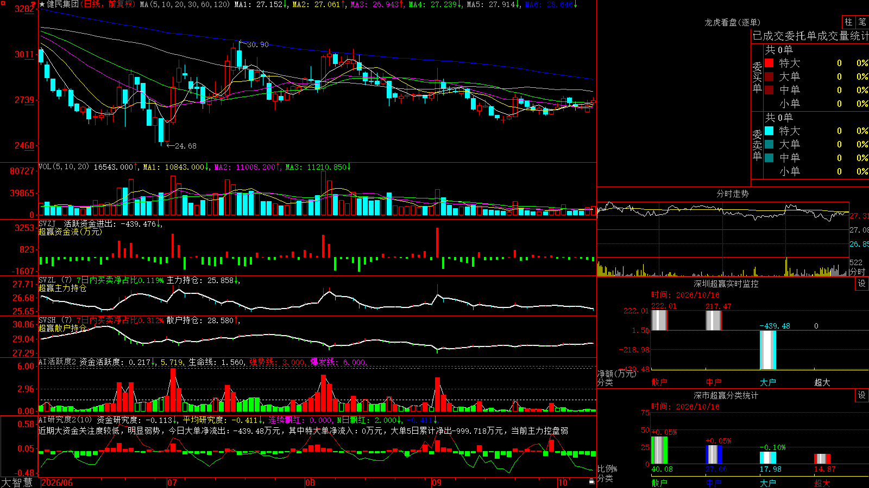Click the dark red 大单 swatch under 委买单
Viewport: 869px width, 488px height.
point(769,76)
